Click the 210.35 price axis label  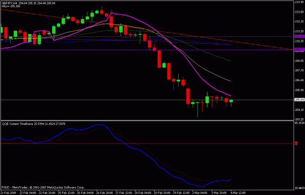click(x=300, y=41)
